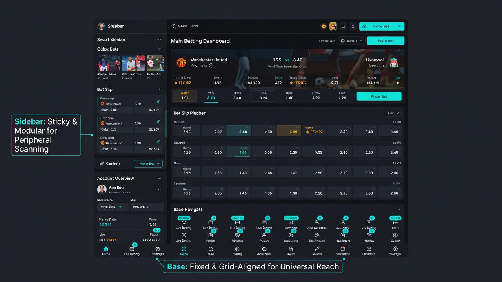Open the third Quick Bets thumbnail
This screenshot has height=282, width=502.
tap(155, 63)
